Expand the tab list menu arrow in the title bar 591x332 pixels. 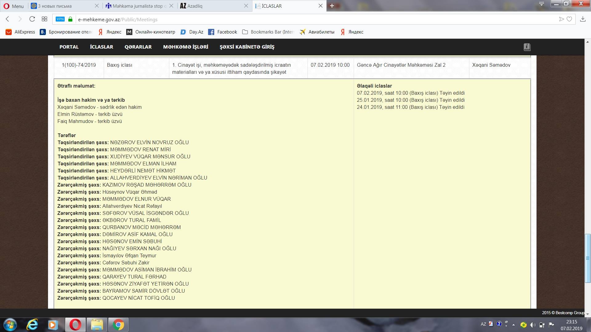click(x=541, y=4)
